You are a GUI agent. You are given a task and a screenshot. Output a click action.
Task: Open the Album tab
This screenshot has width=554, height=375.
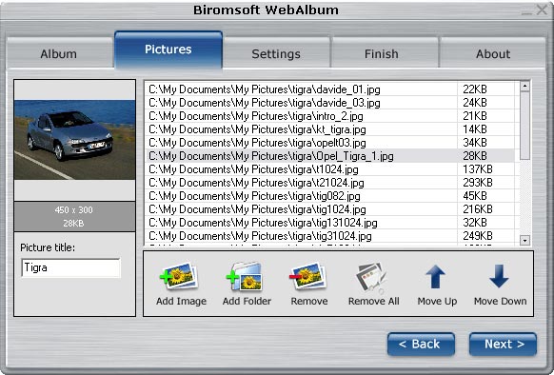(x=59, y=53)
